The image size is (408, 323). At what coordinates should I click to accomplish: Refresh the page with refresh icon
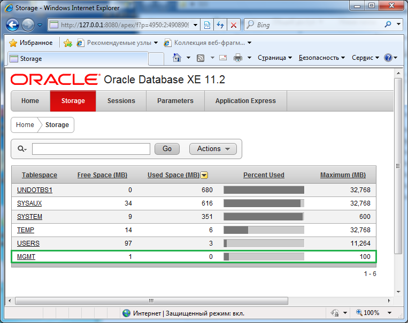pos(220,25)
